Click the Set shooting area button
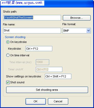Image resolution: width=94 pixels, height=108 pixels. tap(47, 90)
